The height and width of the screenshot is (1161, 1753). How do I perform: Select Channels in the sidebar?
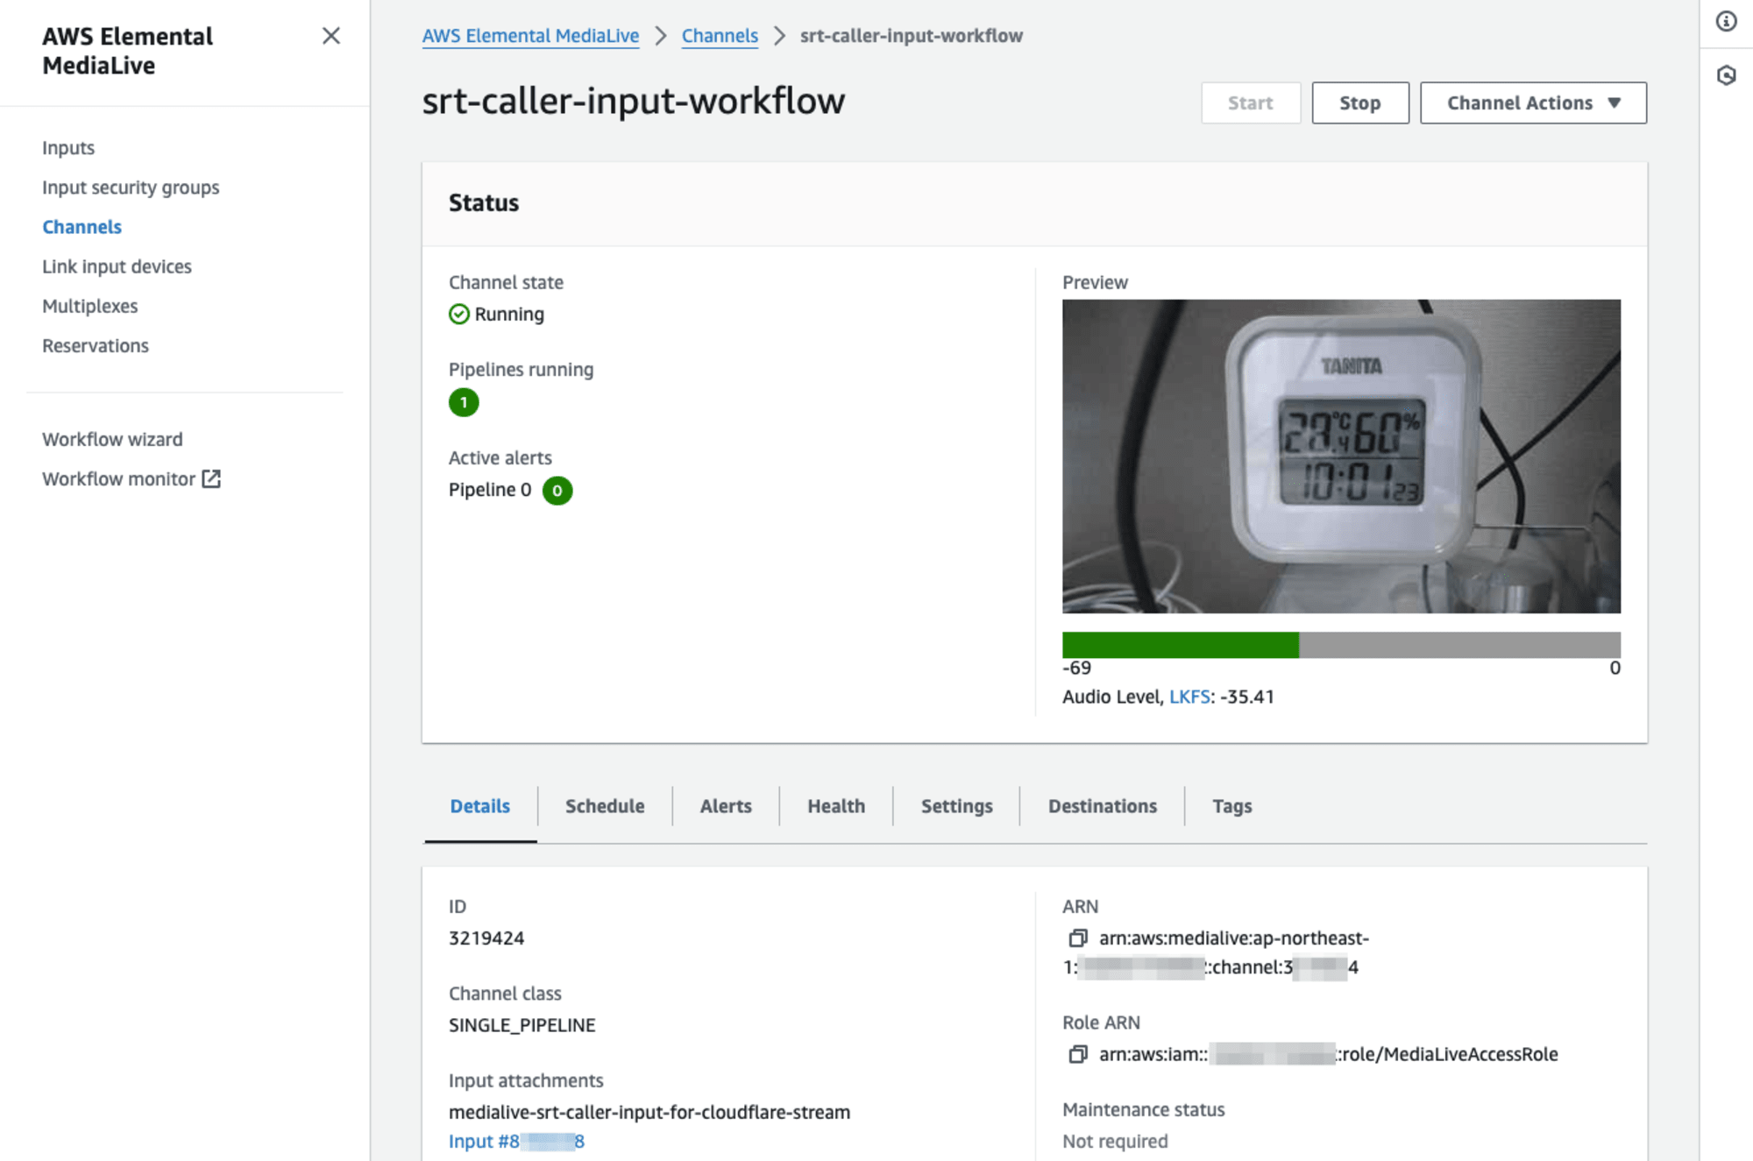[82, 227]
